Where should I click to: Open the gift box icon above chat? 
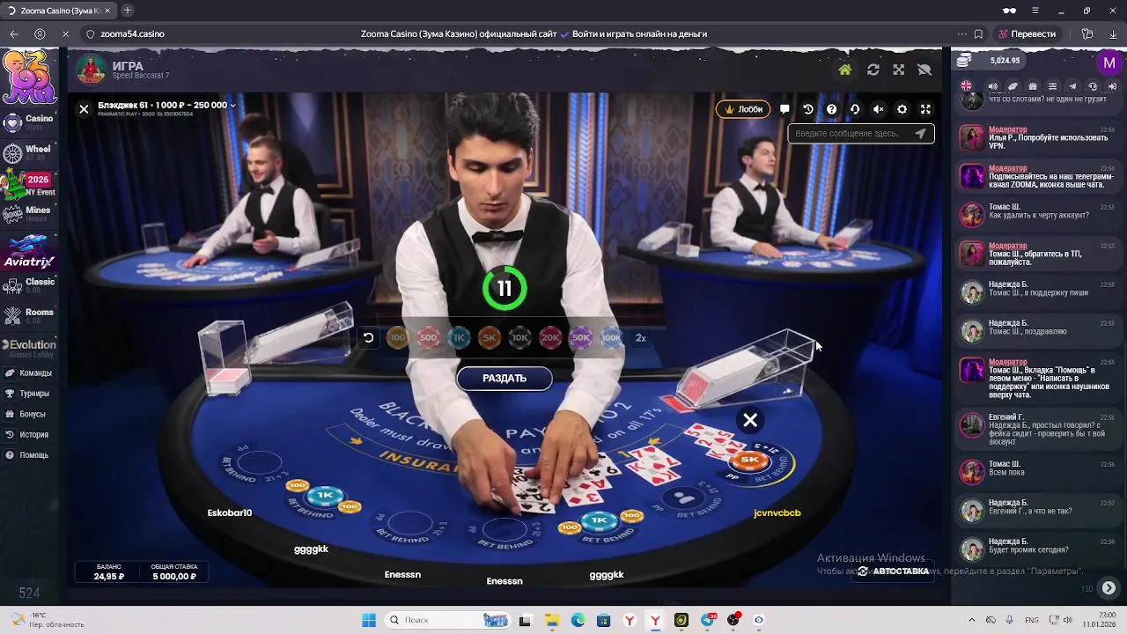coord(1033,86)
